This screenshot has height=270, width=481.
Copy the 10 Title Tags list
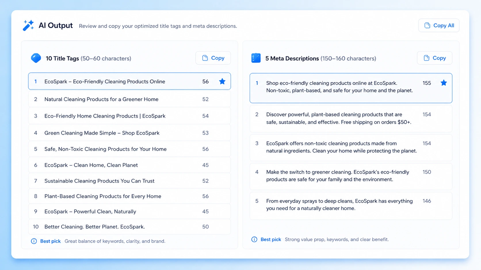pyautogui.click(x=213, y=58)
